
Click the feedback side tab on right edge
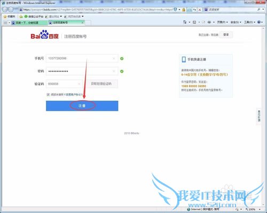point(259,116)
